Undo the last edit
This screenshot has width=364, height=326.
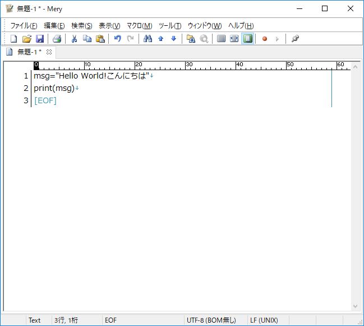click(118, 39)
